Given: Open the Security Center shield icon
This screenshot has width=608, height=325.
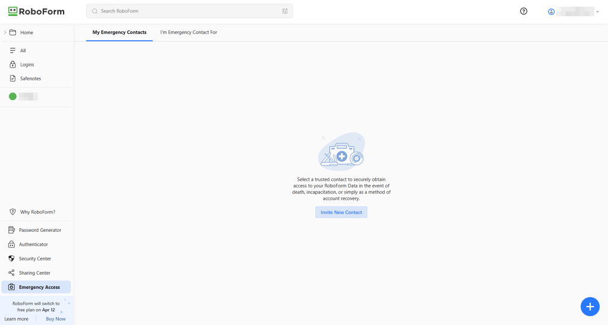Looking at the screenshot, I should (11, 259).
